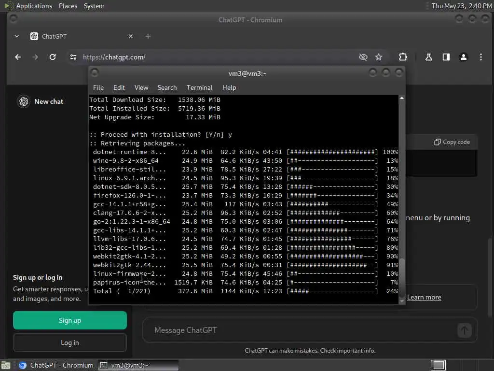Click Copy code button
494x371 pixels.
pyautogui.click(x=452, y=142)
